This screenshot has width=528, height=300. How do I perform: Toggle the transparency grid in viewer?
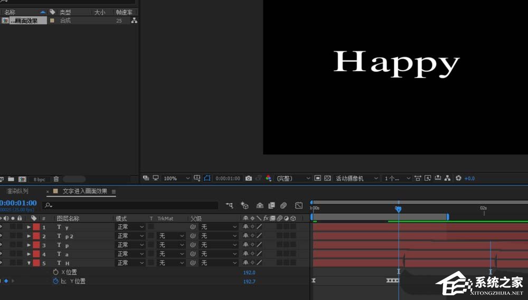[327, 179]
